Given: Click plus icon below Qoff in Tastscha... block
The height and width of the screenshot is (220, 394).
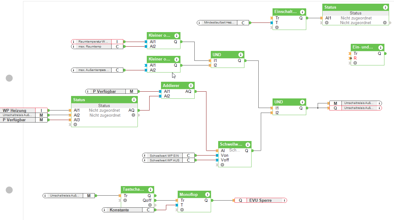Looking at the screenshot, I should click(150, 205).
